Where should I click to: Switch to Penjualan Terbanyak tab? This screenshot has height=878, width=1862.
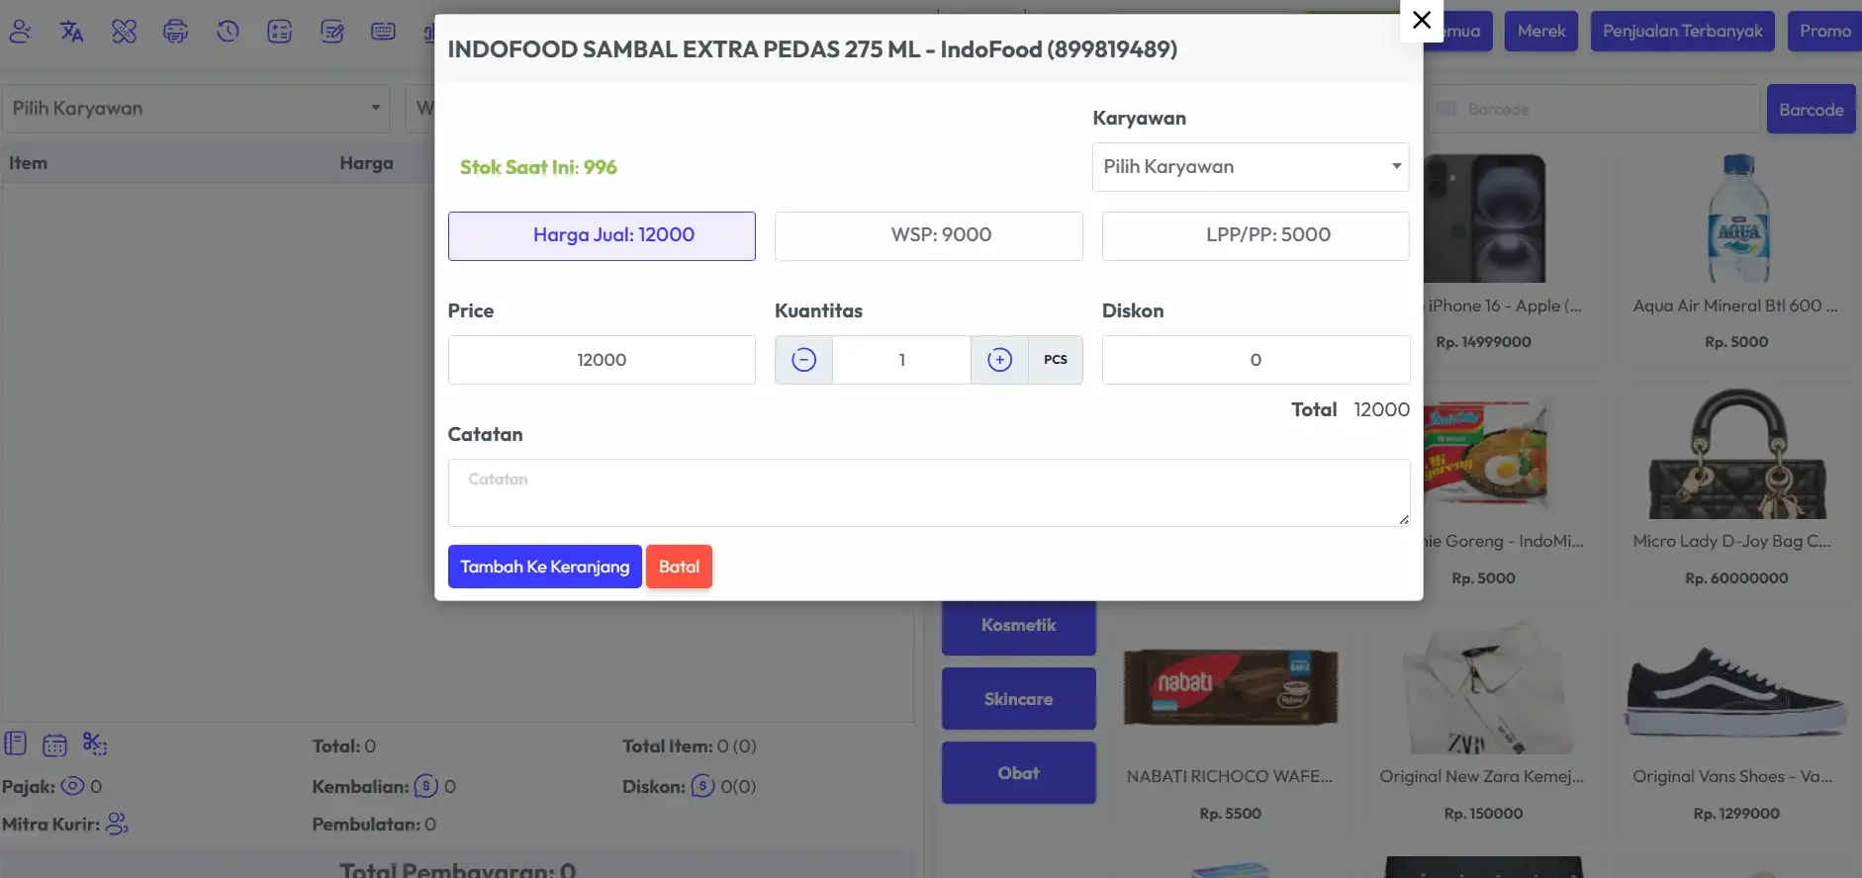[1683, 31]
